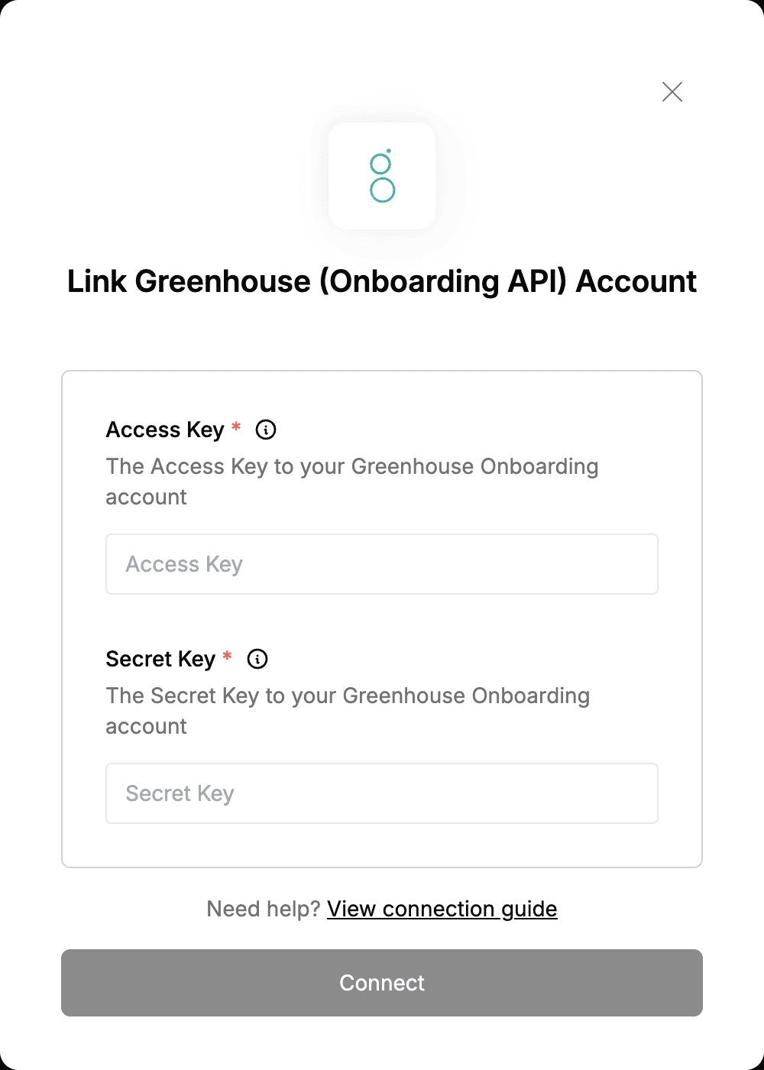Click the red asterisk beside Secret Key
Viewport: 764px width, 1070px height.
227,657
